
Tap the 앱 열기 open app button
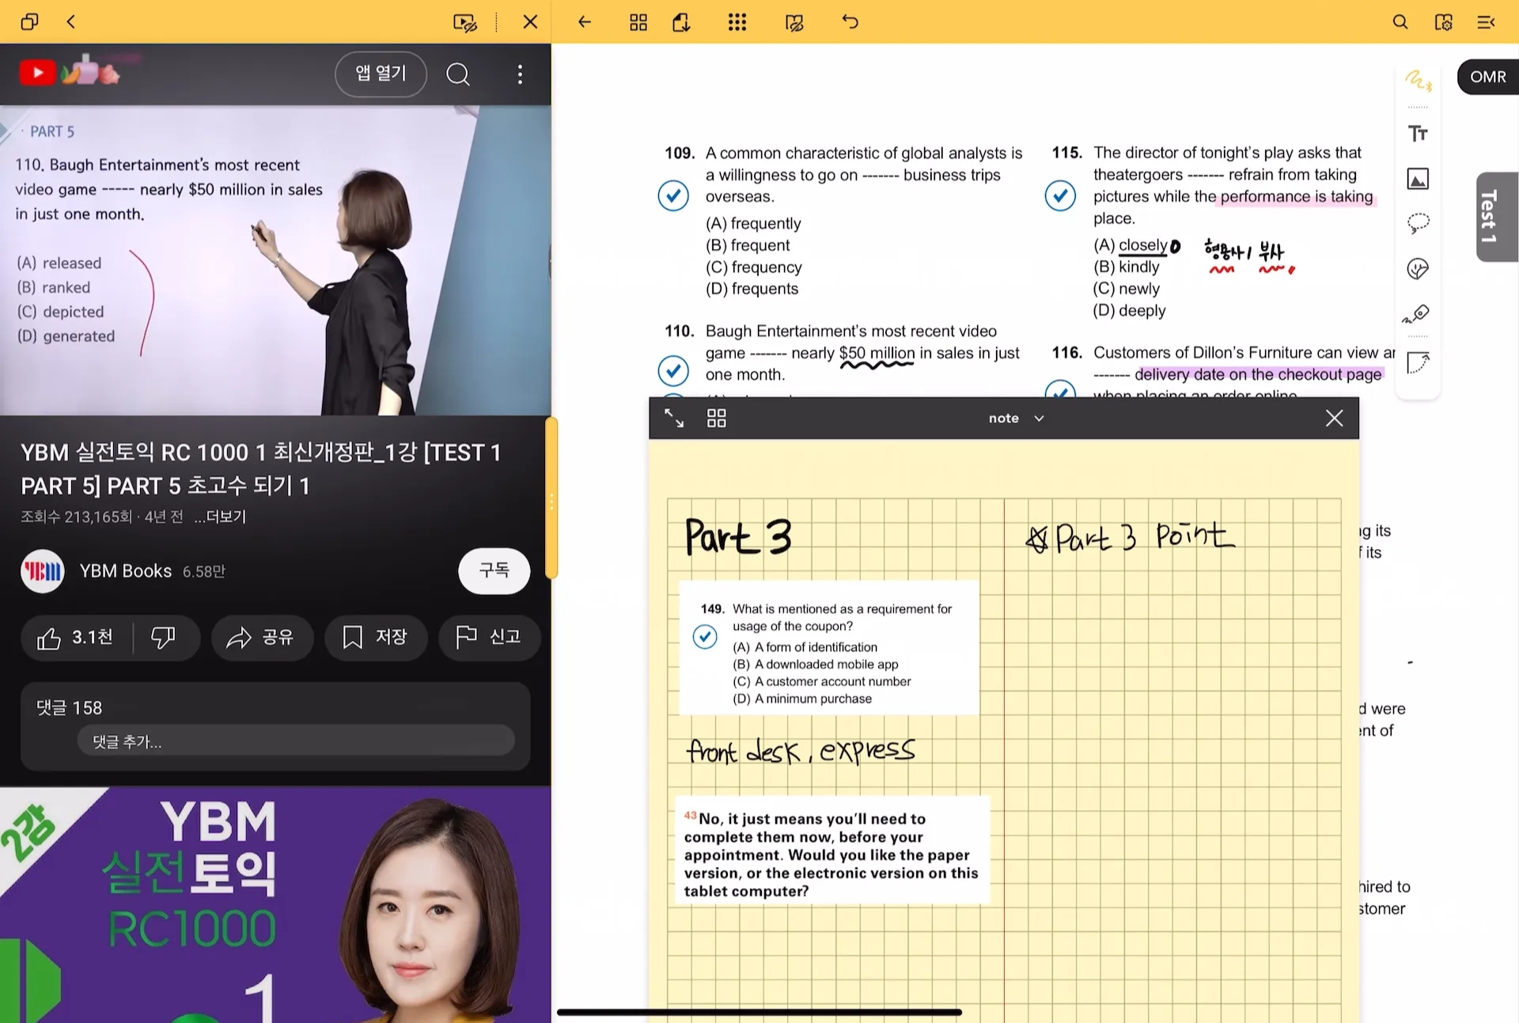tap(381, 74)
